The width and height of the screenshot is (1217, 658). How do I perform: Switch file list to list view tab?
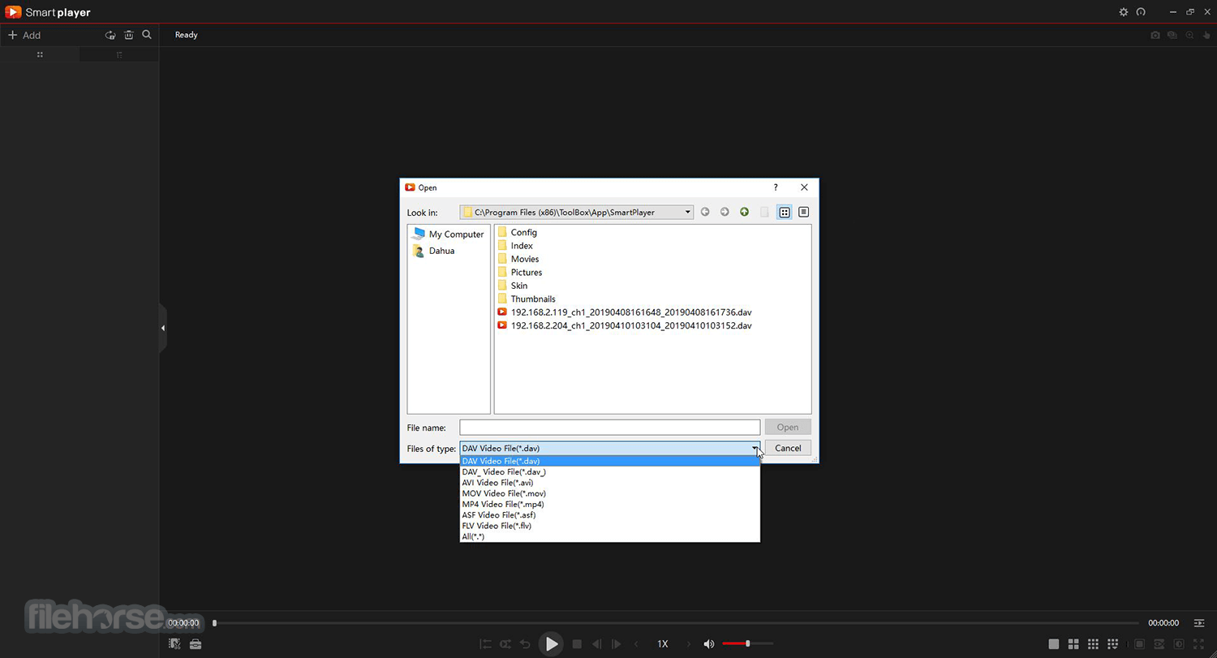(119, 54)
